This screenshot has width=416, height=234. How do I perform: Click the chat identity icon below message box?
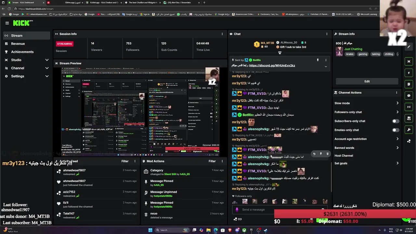[x=235, y=219]
